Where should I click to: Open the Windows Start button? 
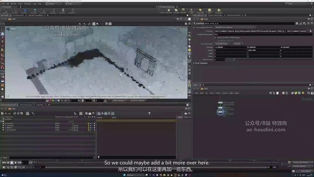124,175
